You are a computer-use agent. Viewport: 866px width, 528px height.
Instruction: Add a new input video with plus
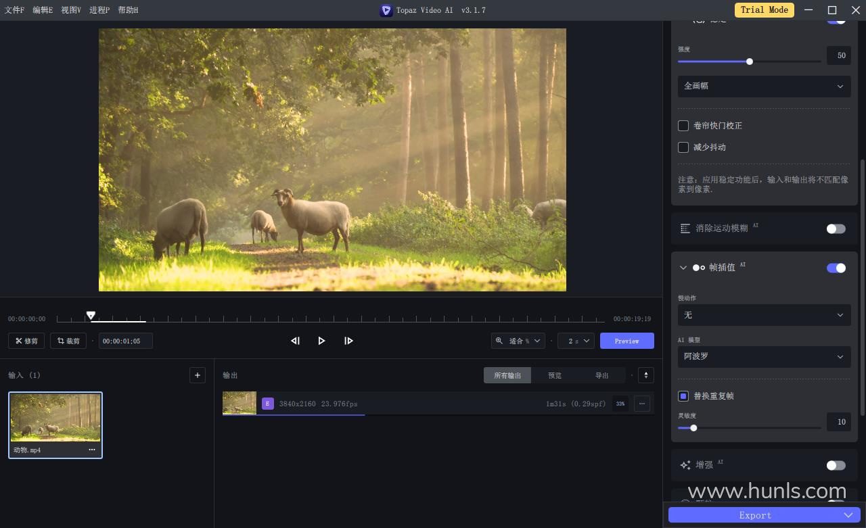point(198,375)
